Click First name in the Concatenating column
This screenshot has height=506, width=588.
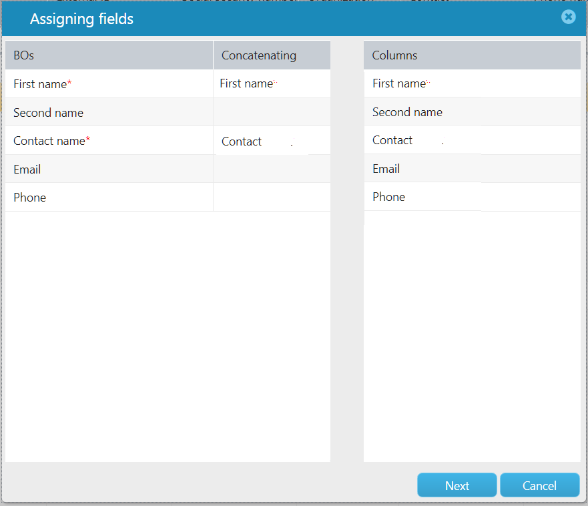click(272, 83)
